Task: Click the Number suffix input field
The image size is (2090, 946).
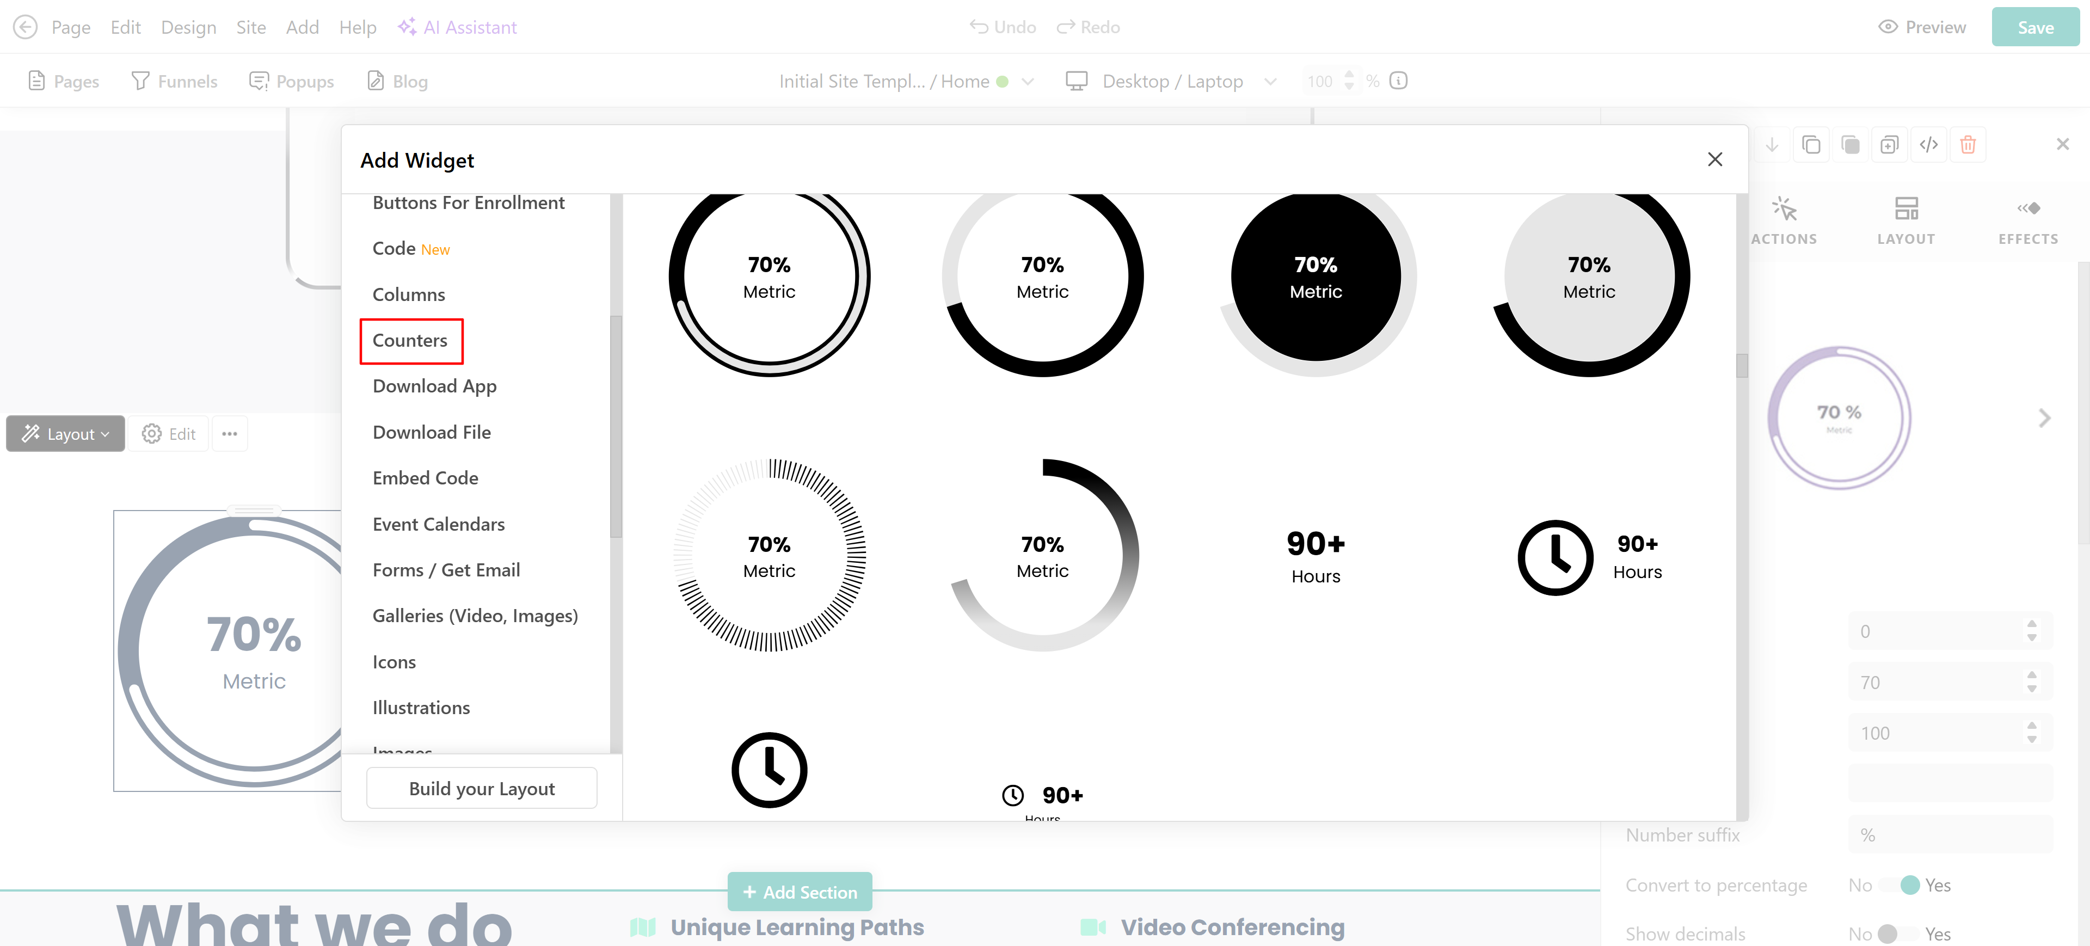Action: click(x=1950, y=835)
